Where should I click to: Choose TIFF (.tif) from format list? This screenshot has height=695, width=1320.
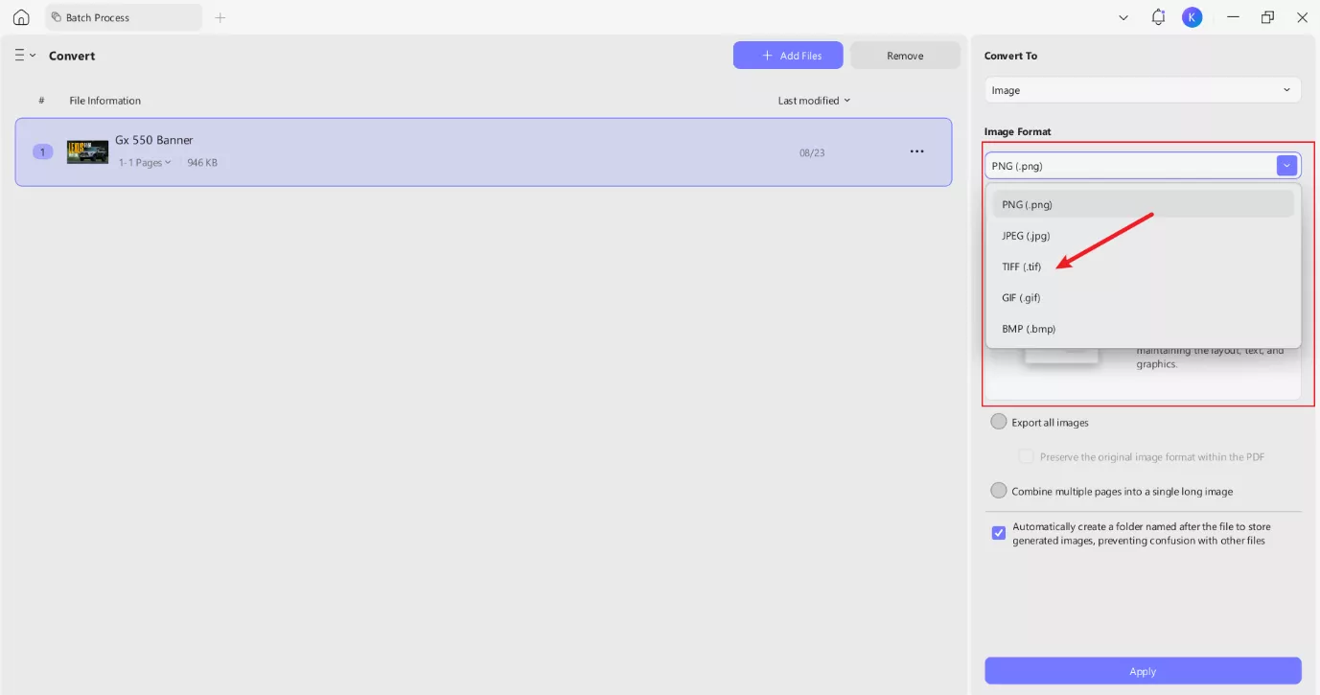click(x=1022, y=266)
